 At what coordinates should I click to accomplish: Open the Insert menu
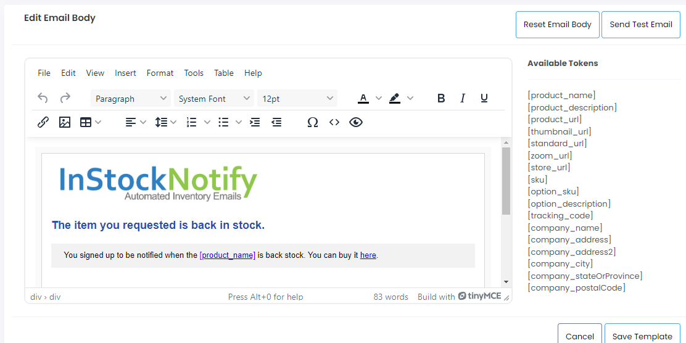pos(126,73)
